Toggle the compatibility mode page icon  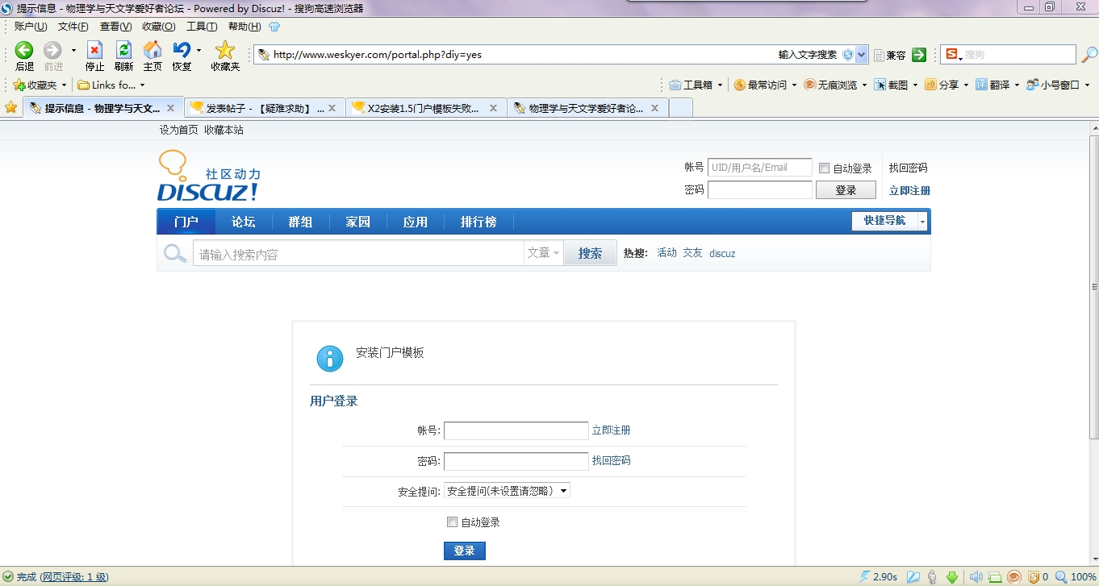880,55
